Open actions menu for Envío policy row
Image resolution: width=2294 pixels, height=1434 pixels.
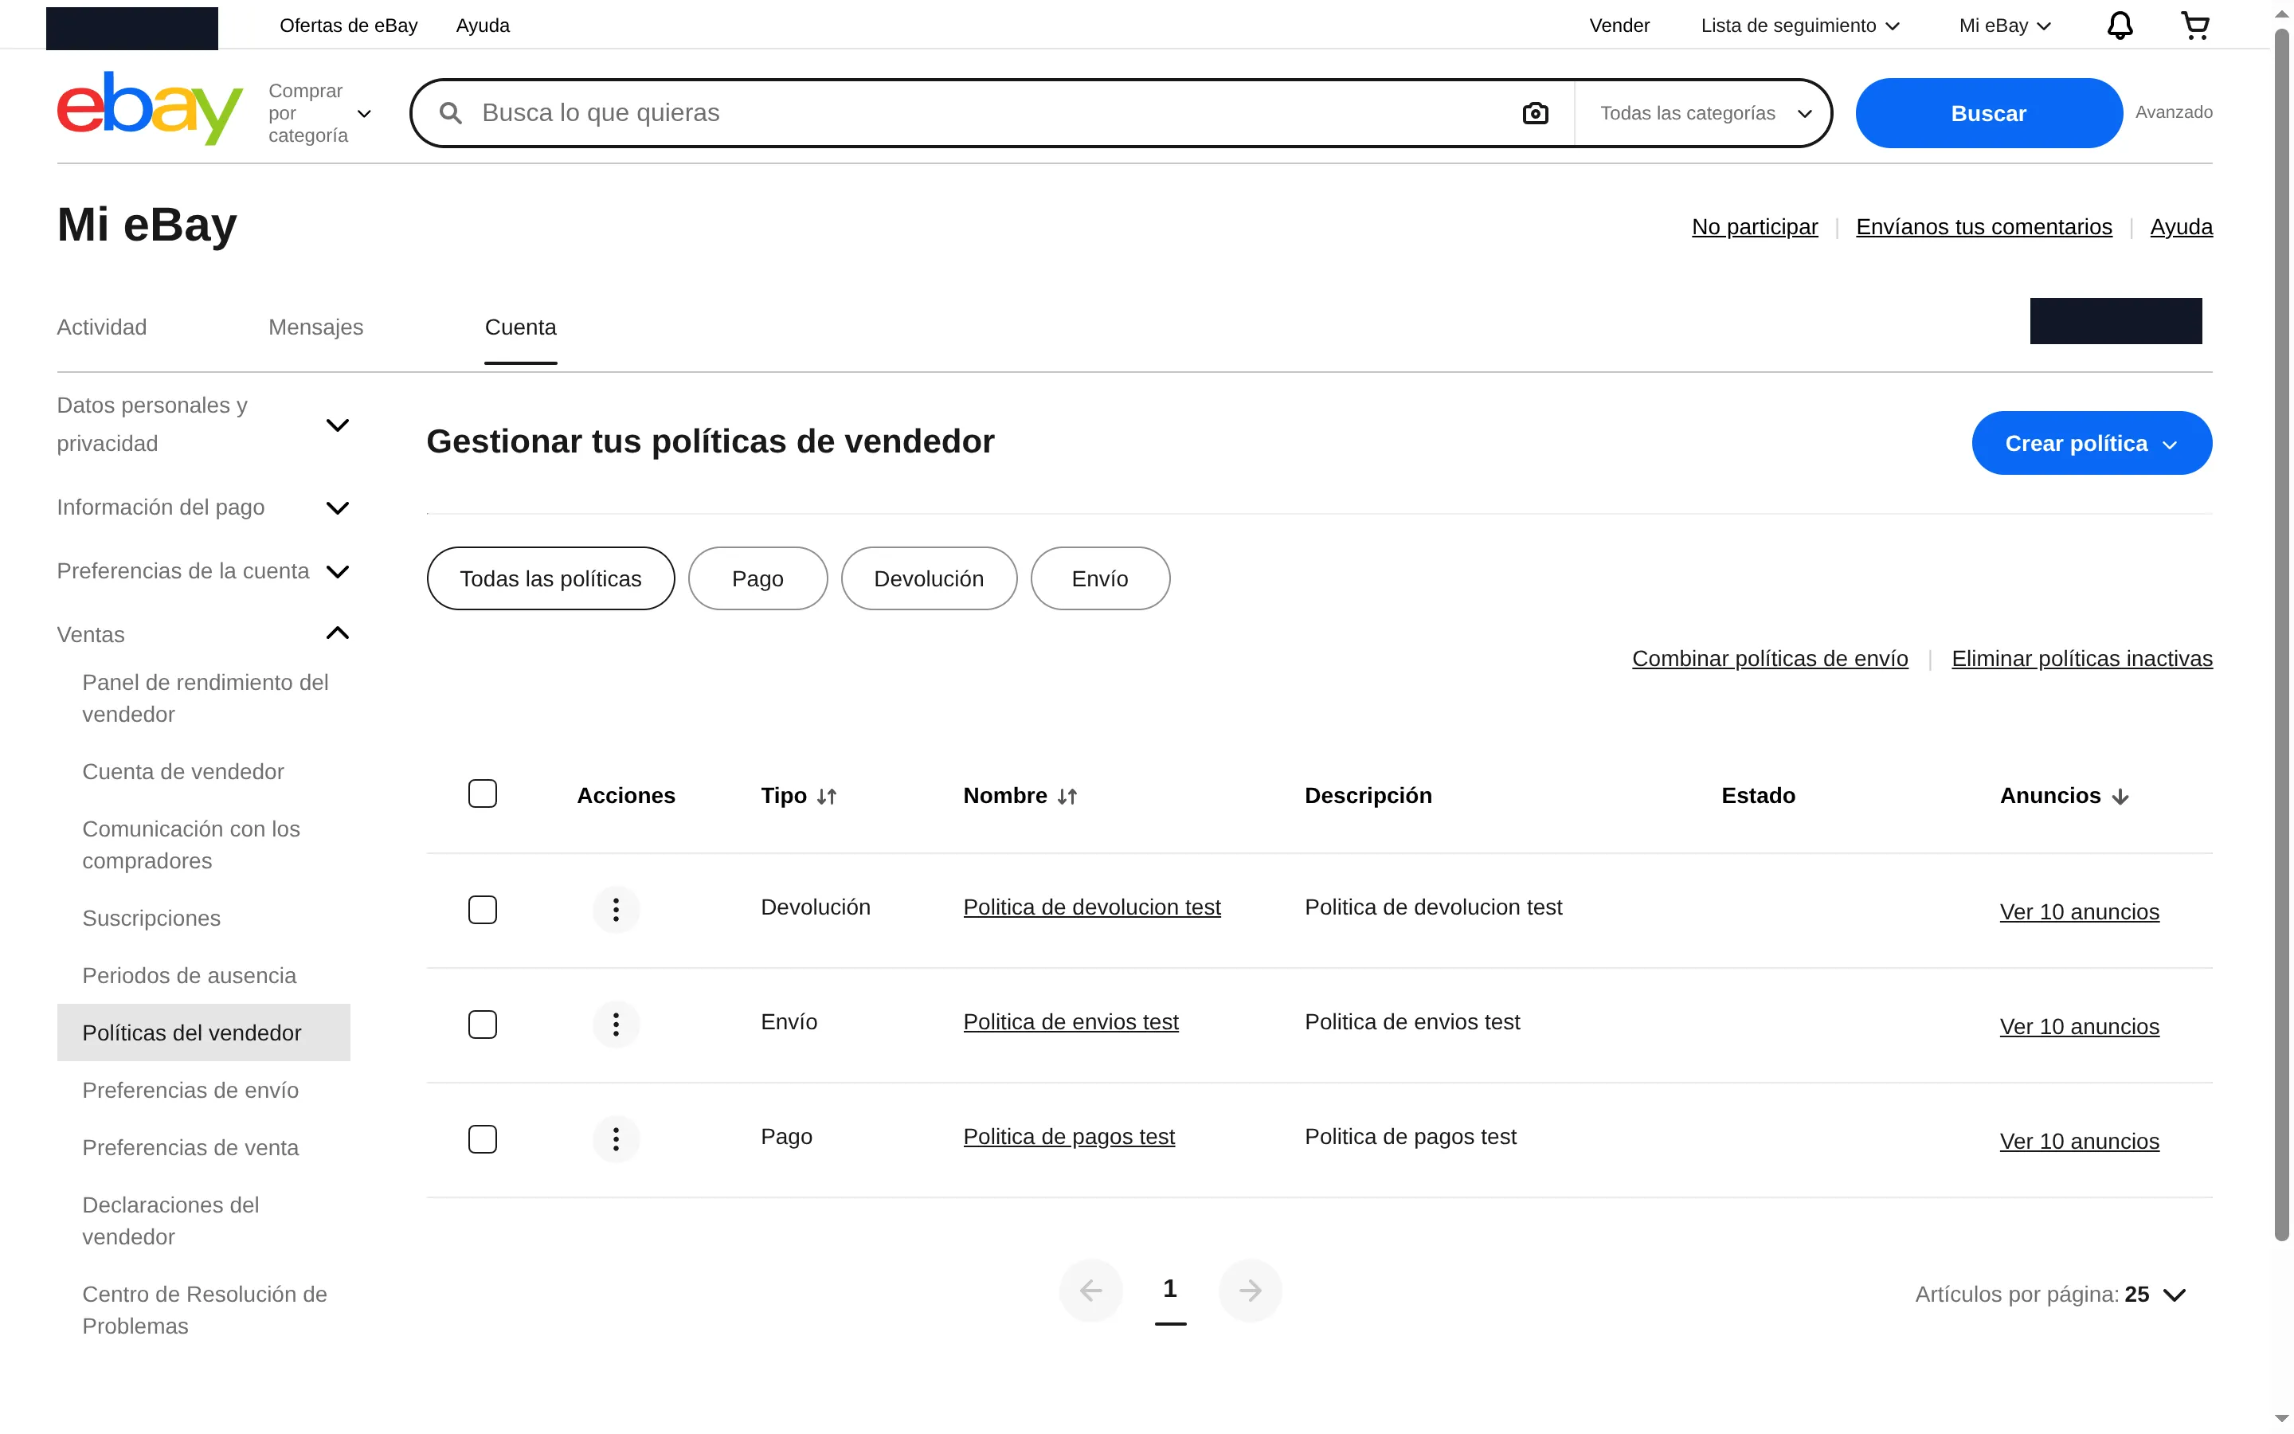pyautogui.click(x=617, y=1025)
